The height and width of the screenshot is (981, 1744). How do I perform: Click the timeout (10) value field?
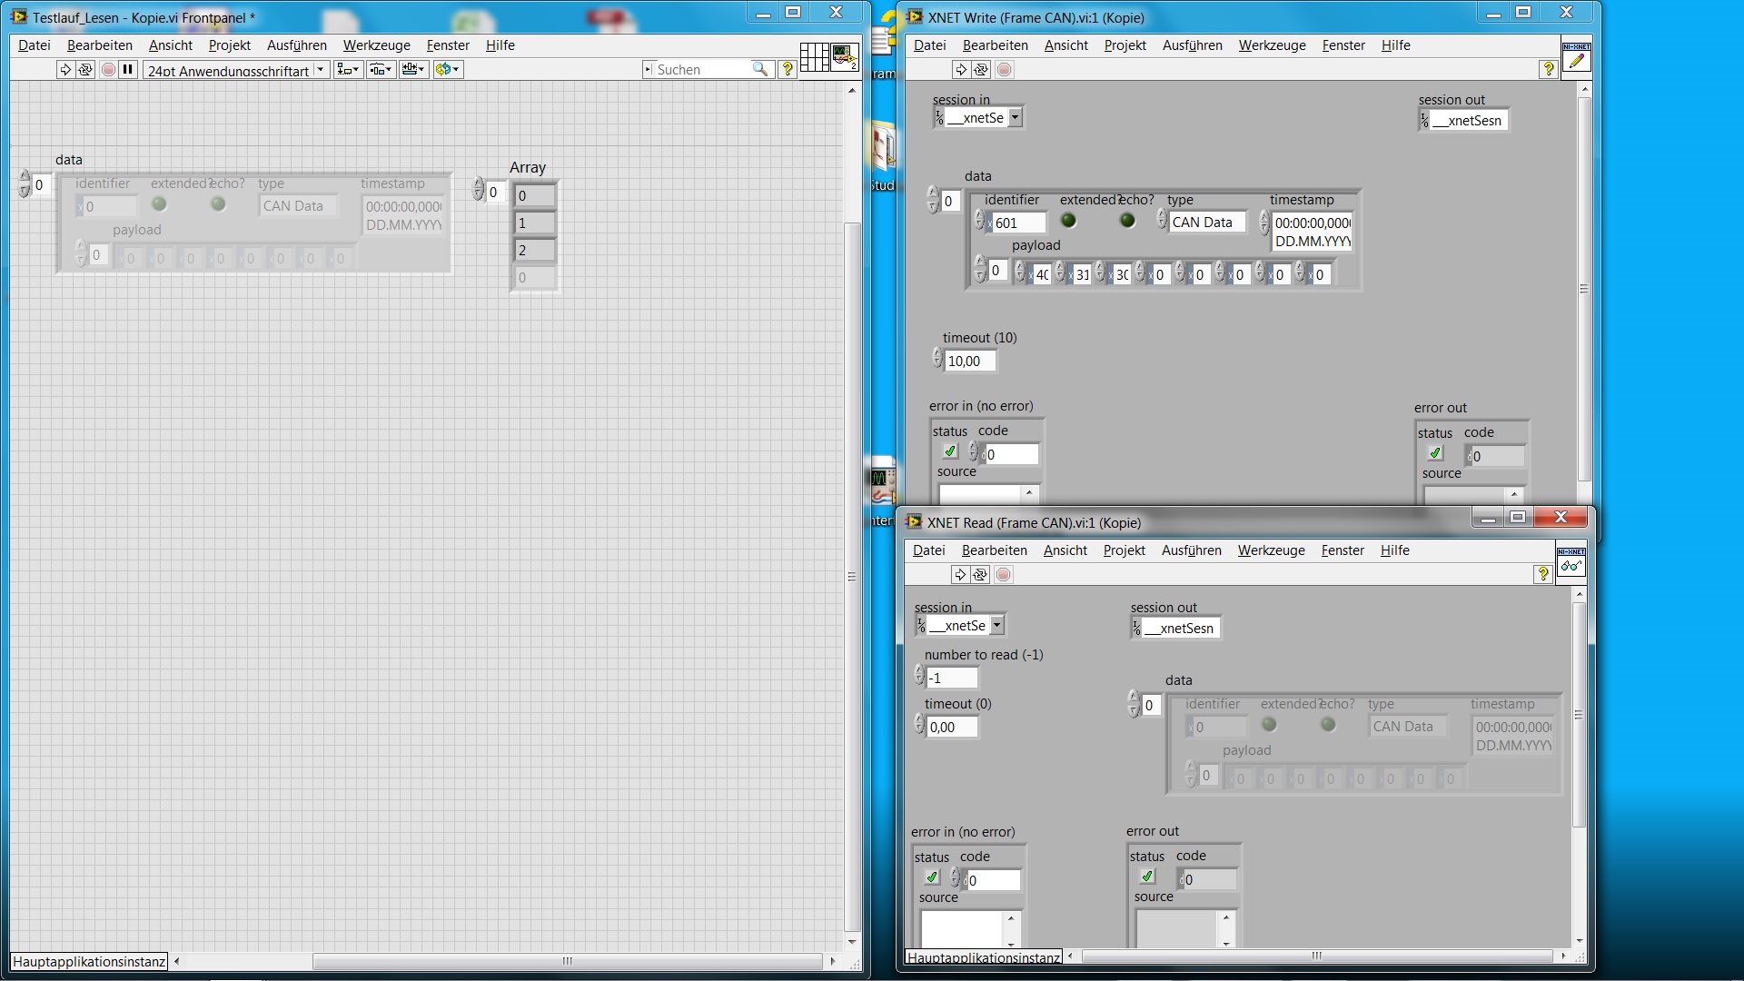968,362
